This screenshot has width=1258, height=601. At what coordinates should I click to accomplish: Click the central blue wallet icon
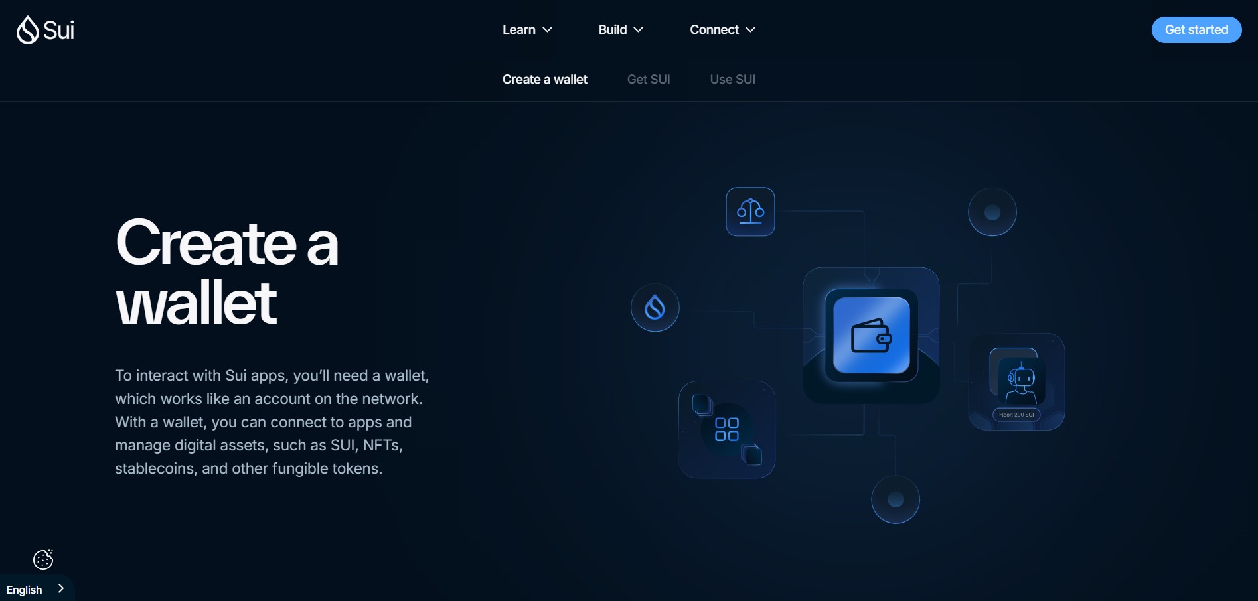point(871,336)
